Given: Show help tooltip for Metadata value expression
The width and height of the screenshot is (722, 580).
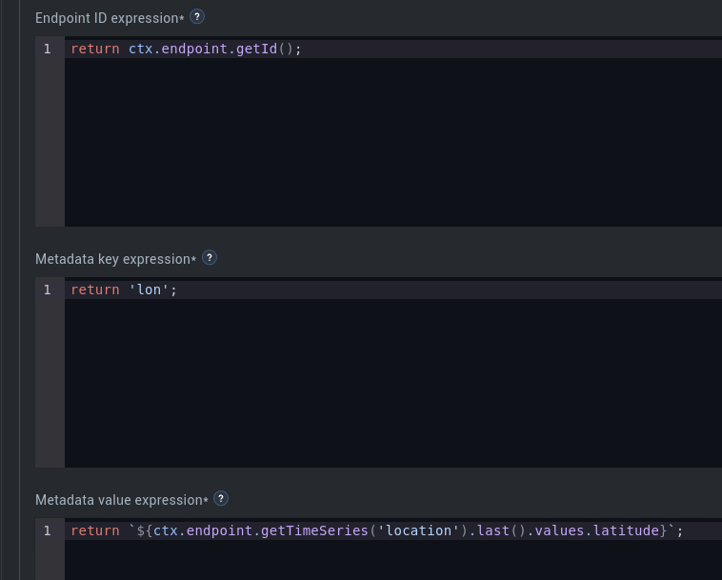Looking at the screenshot, I should [221, 498].
